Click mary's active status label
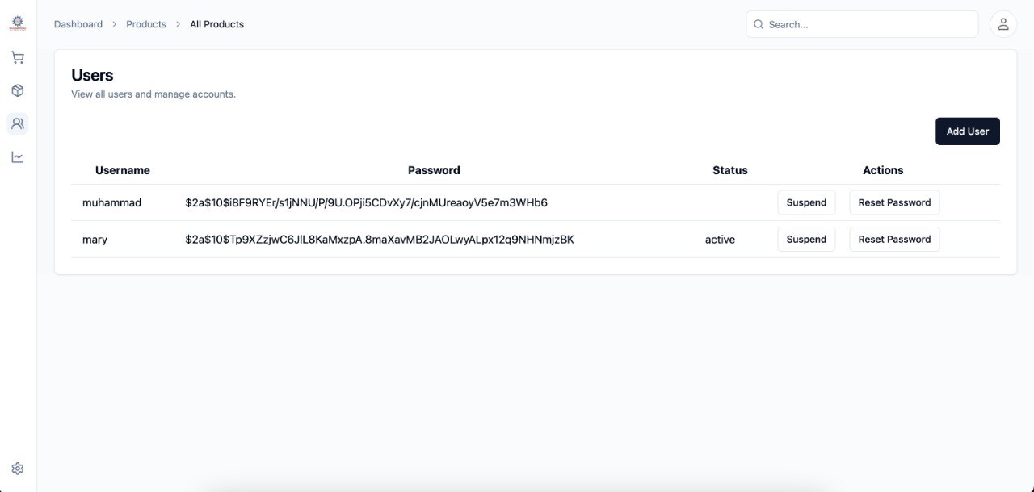 [x=719, y=239]
